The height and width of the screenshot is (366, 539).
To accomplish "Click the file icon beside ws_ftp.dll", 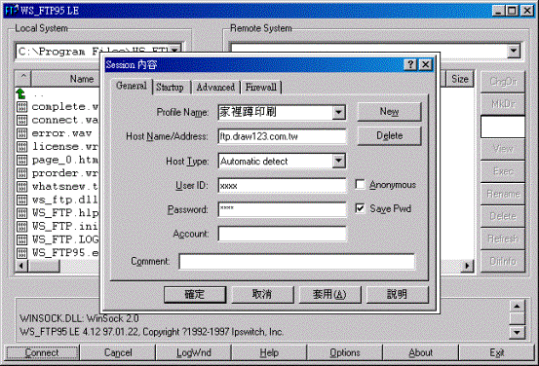I will [x=21, y=200].
